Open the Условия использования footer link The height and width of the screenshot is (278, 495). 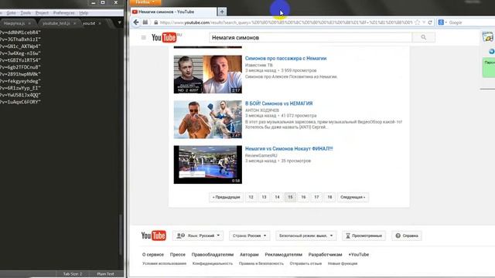click(x=164, y=263)
